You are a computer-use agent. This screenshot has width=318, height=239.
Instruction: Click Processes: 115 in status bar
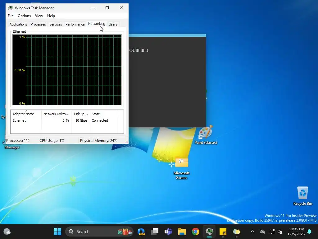tap(18, 141)
